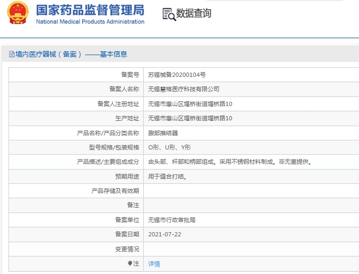Select filing number 苏锡械备20200104号
Image resolution: width=359 pixels, height=274 pixels.
pos(177,75)
